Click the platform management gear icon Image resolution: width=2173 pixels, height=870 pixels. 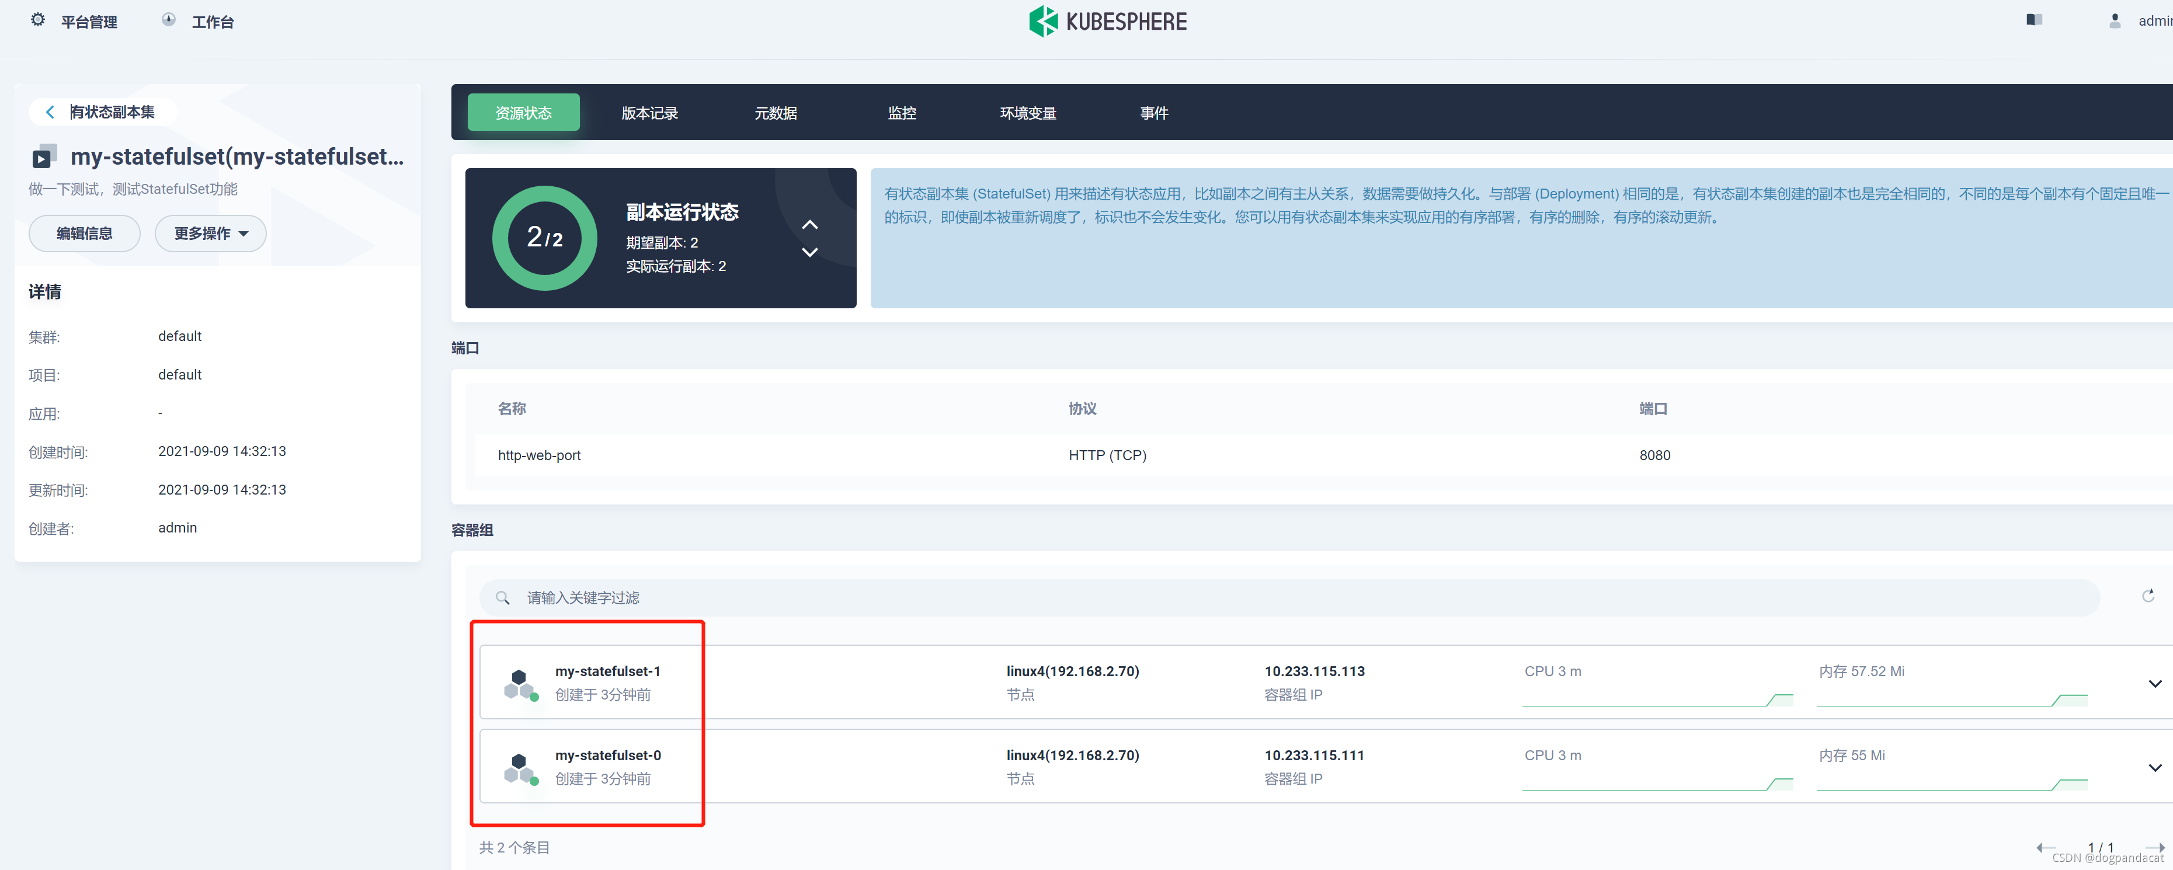coord(38,19)
